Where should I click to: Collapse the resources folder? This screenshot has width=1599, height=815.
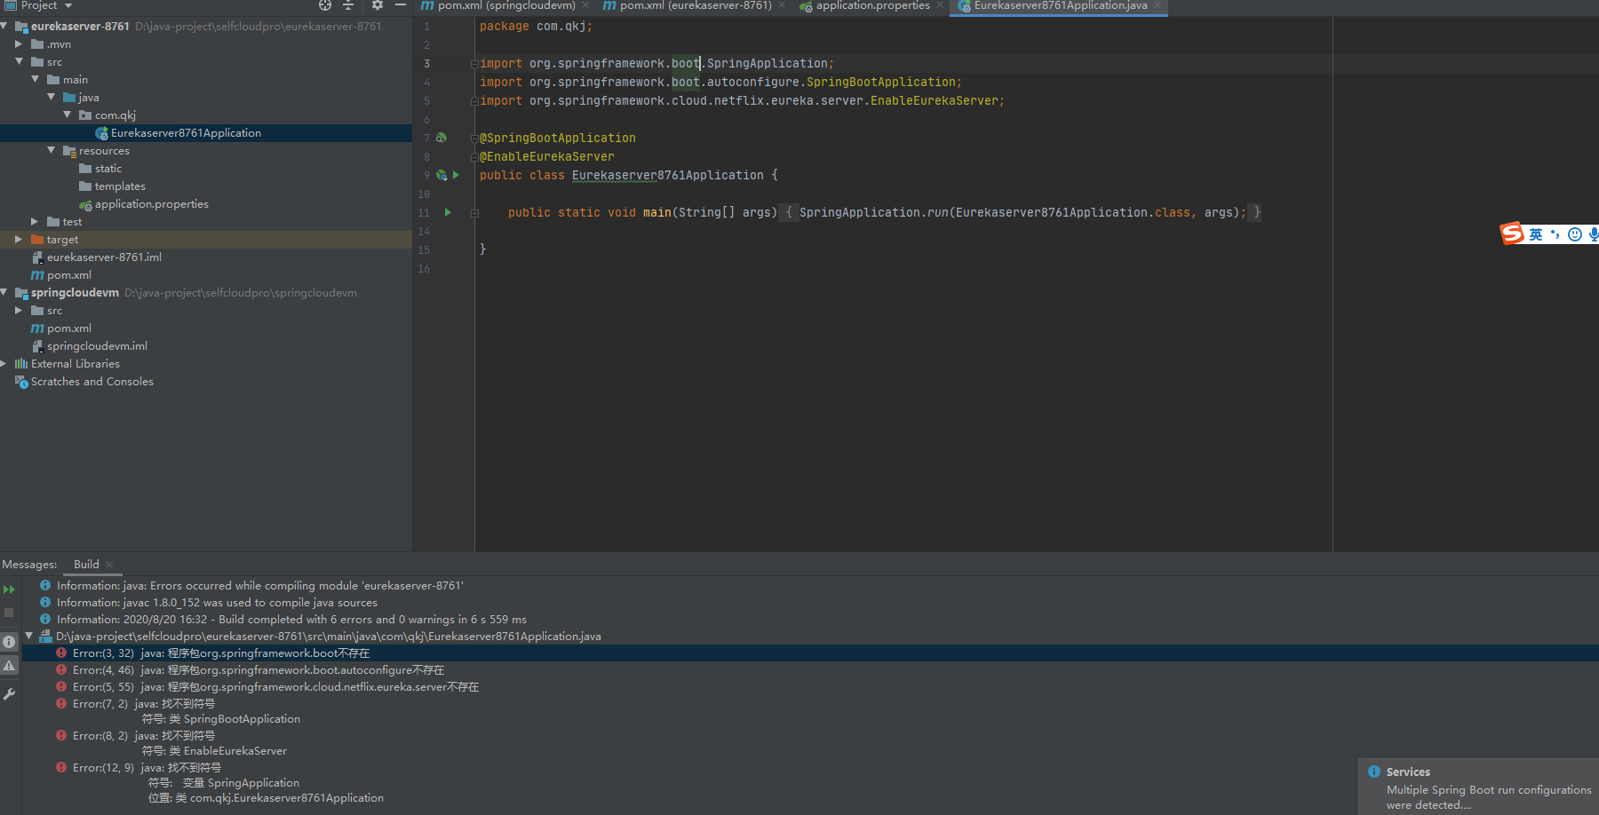click(x=51, y=150)
